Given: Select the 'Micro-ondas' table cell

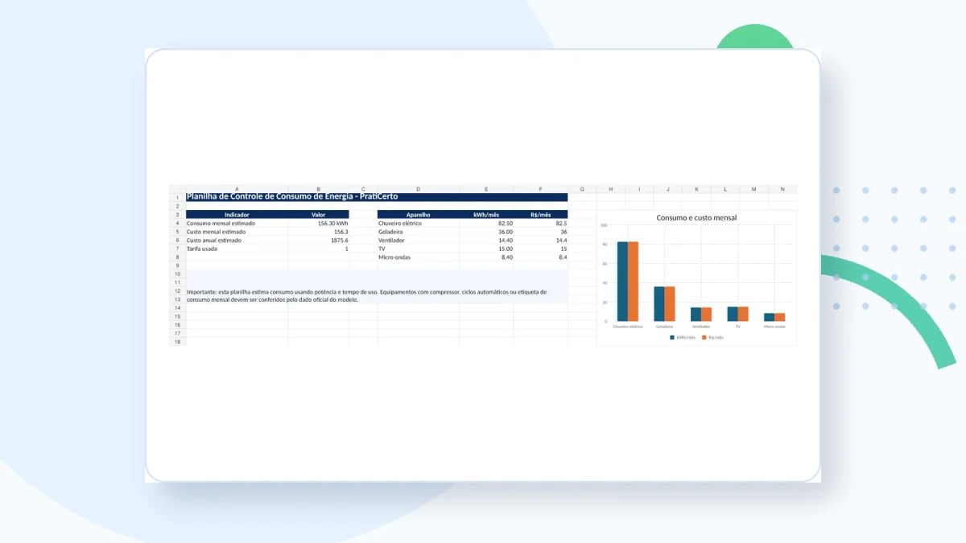Looking at the screenshot, I should tap(419, 257).
